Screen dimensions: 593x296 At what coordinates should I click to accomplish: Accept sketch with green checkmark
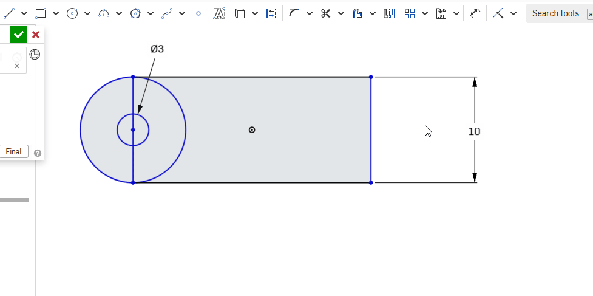coord(19,35)
